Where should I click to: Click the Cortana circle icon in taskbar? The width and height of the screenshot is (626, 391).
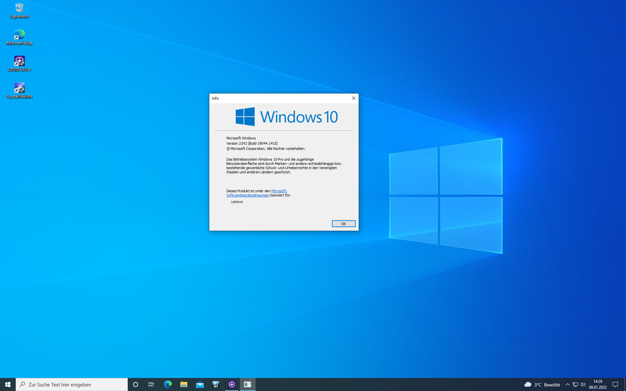136,384
